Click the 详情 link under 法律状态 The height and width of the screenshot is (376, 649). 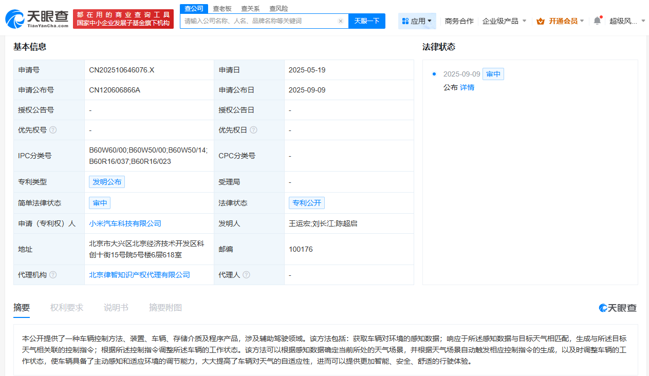coord(467,87)
